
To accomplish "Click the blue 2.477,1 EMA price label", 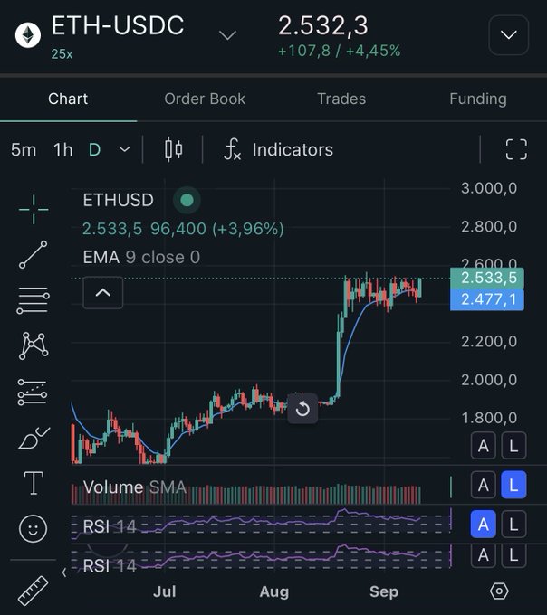I will [x=487, y=299].
